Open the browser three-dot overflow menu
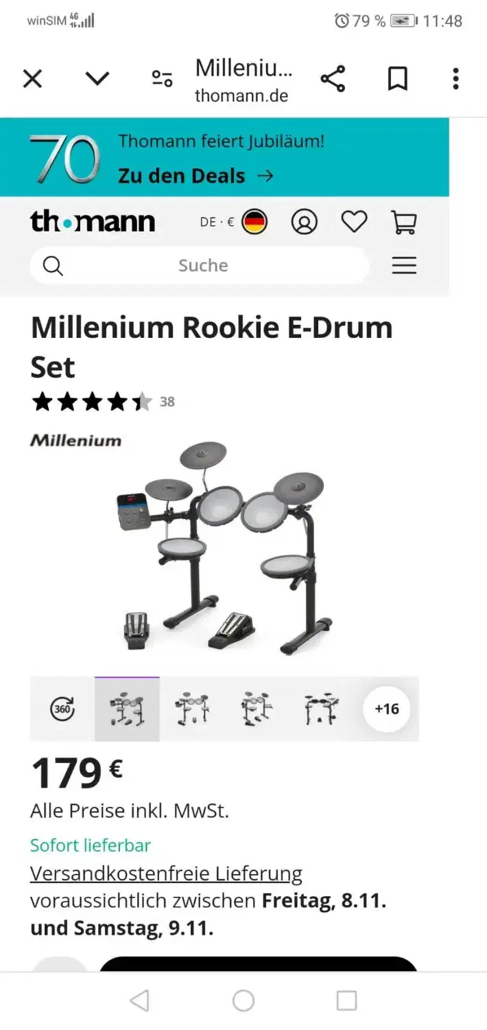 [x=455, y=79]
